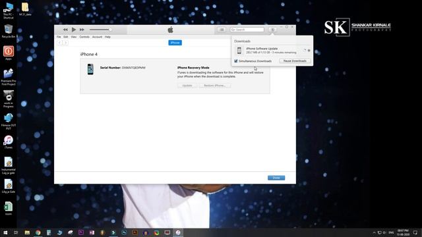The image size is (422, 237).
Task: Open the Recycle Bin desktop icon
Action: (9, 31)
